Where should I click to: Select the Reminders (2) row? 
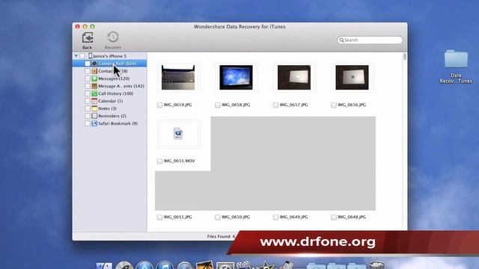pos(110,116)
